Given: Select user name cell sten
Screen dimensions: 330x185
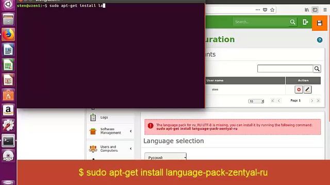Looking at the screenshot, I should [x=215, y=89].
